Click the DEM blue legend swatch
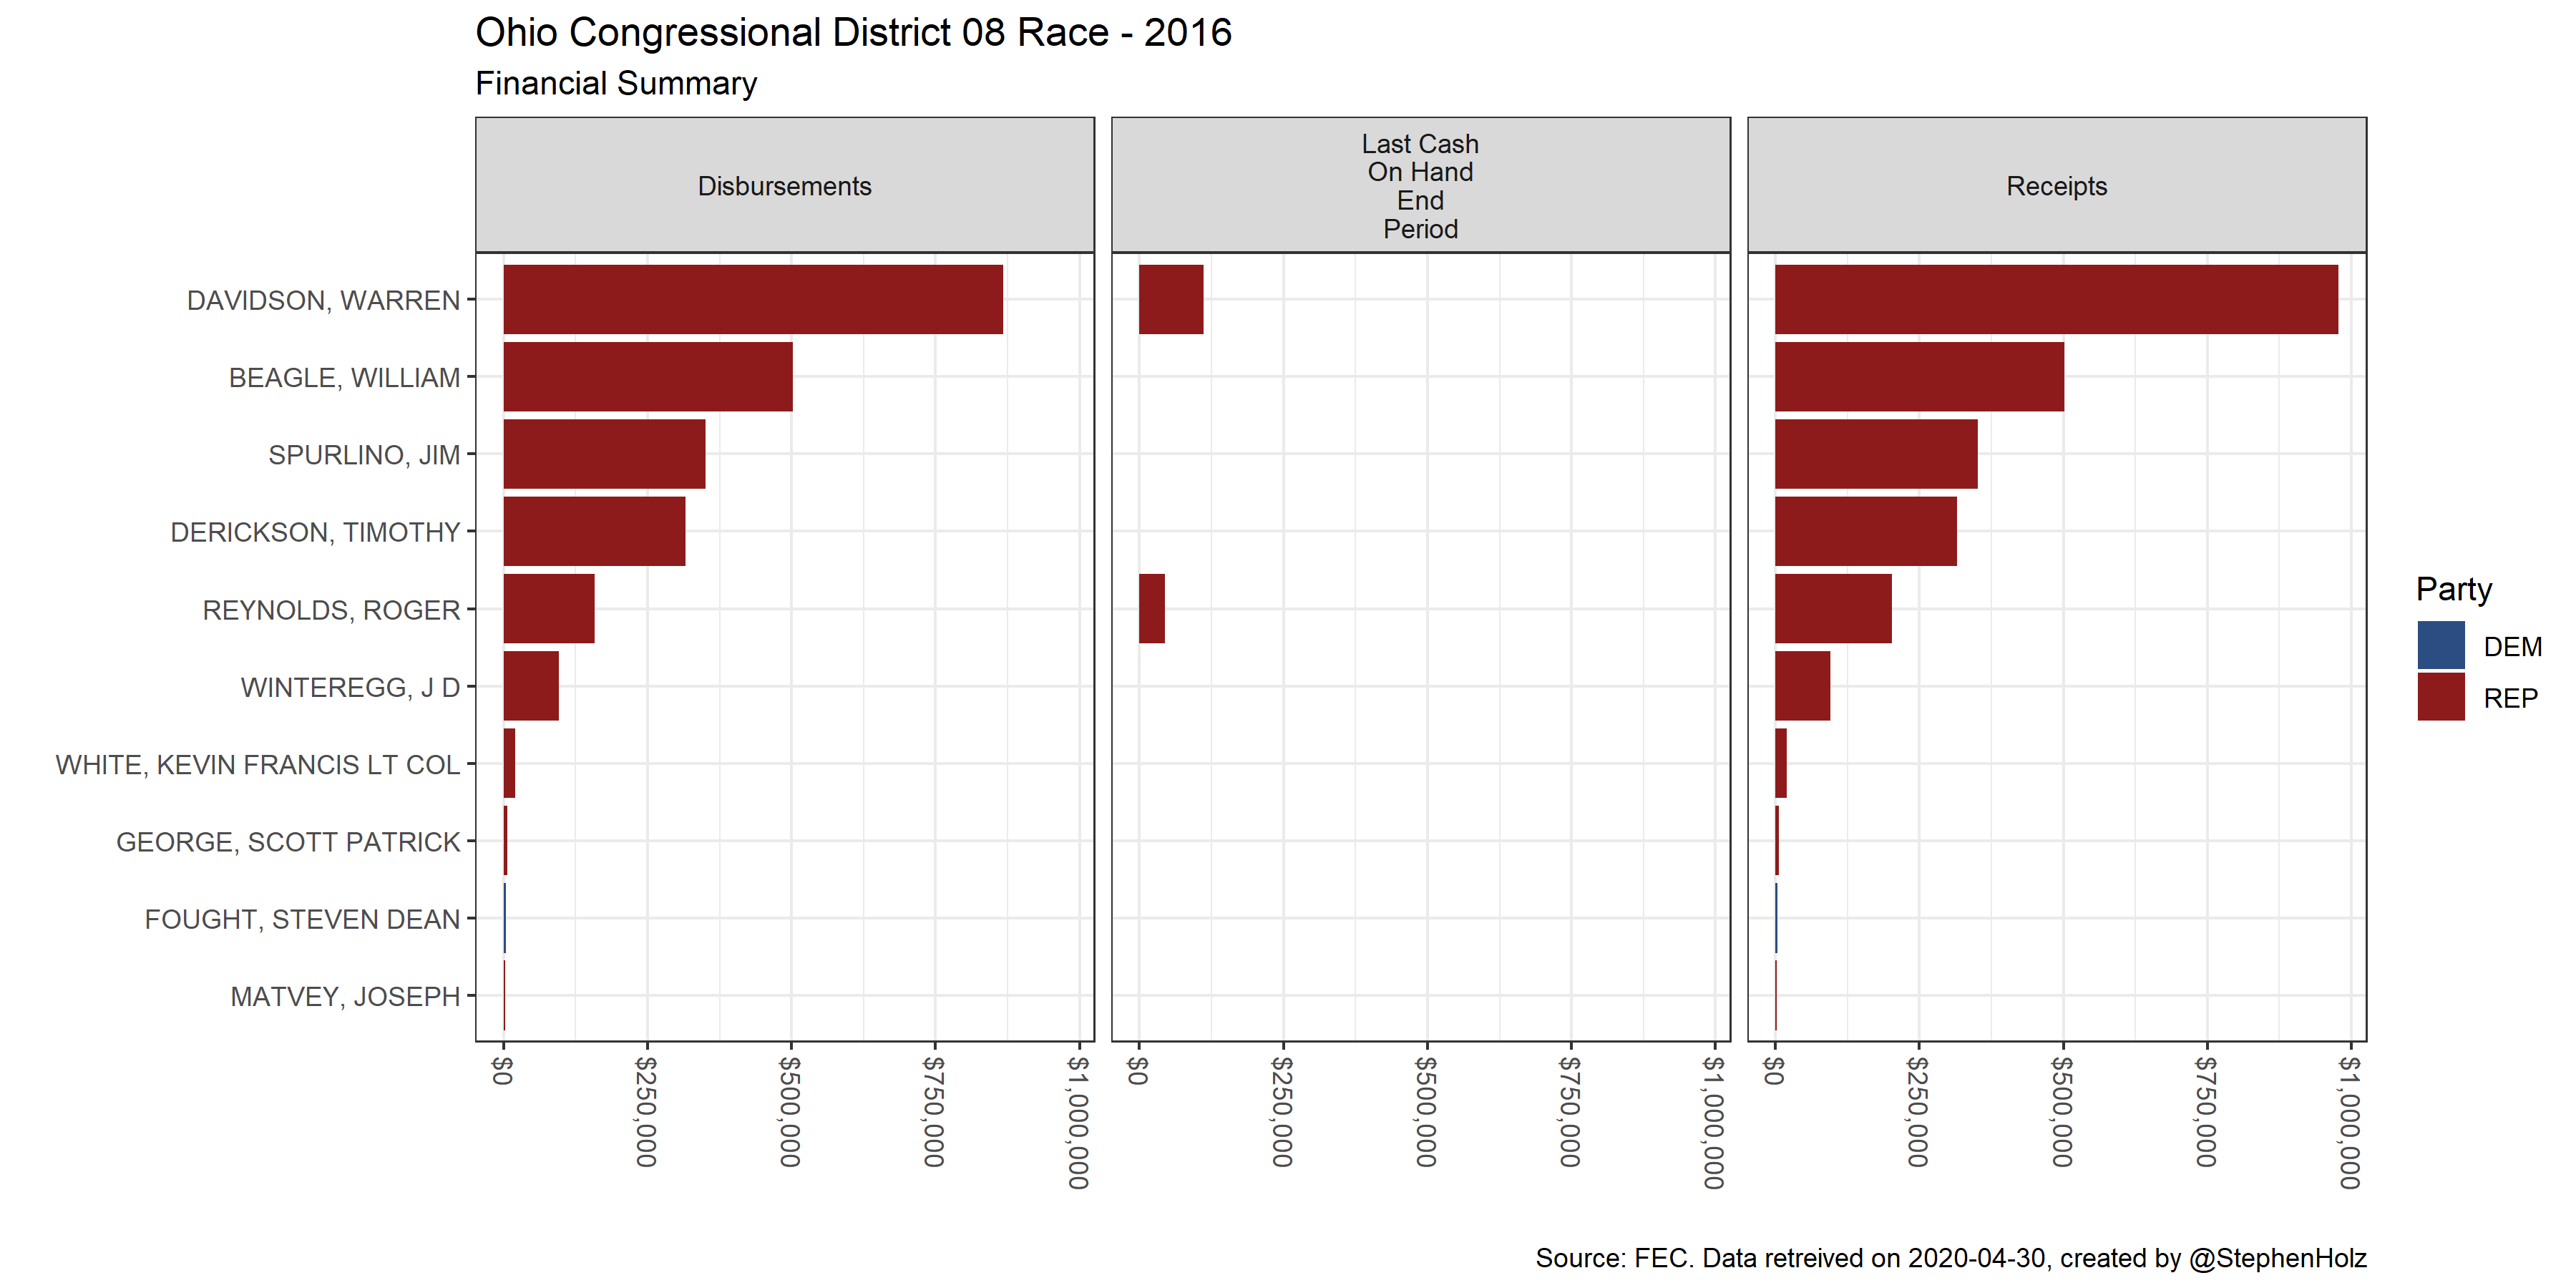The width and height of the screenshot is (2576, 1288). point(2440,646)
